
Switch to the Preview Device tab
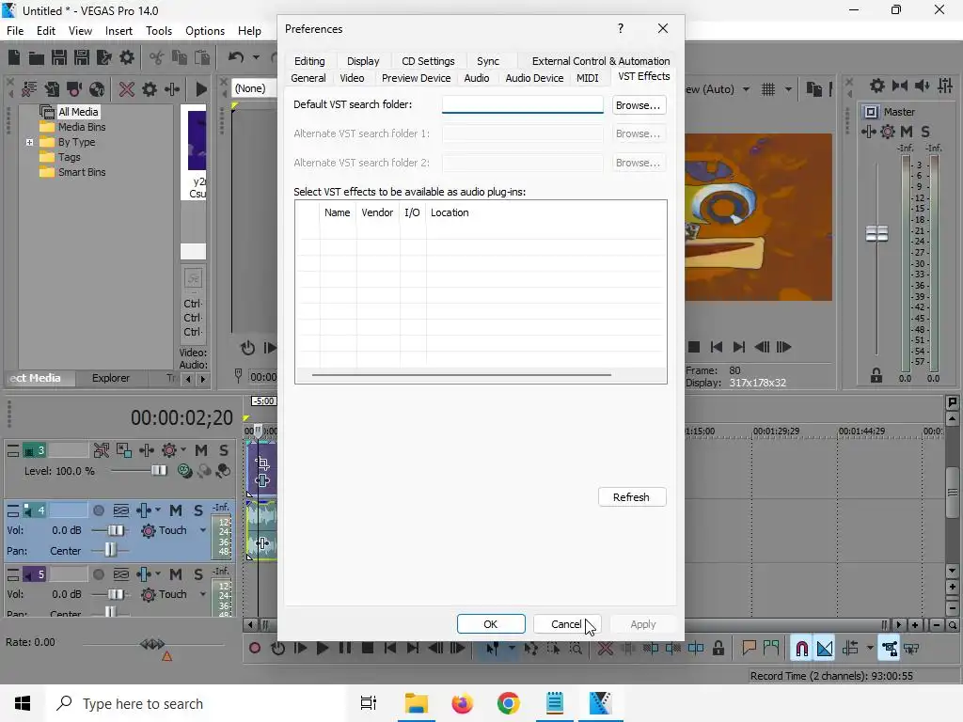[x=416, y=78]
